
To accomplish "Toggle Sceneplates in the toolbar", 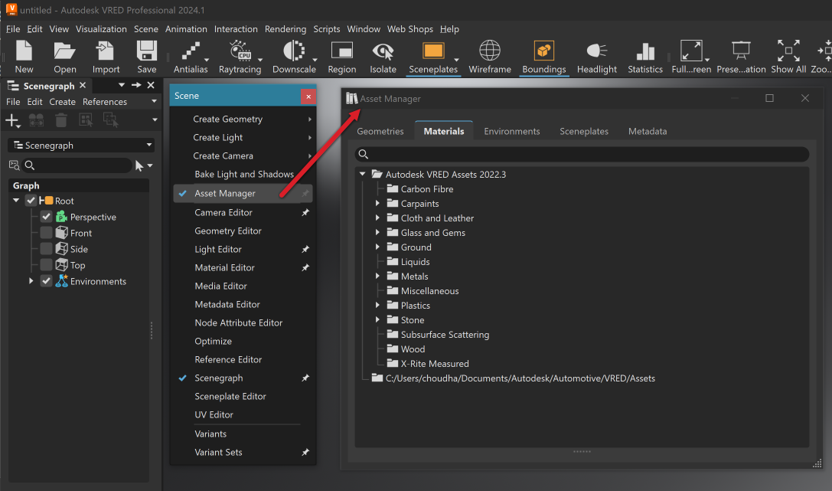I will coord(433,57).
